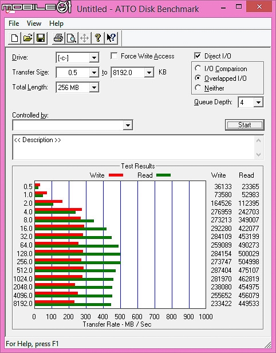Activate the context help pointer icon
This screenshot has width=276, height=353.
(111, 38)
